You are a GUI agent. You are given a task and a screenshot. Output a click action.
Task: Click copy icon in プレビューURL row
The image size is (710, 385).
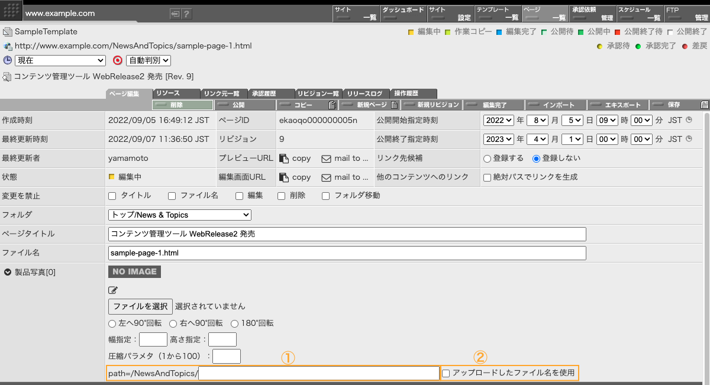pyautogui.click(x=284, y=158)
